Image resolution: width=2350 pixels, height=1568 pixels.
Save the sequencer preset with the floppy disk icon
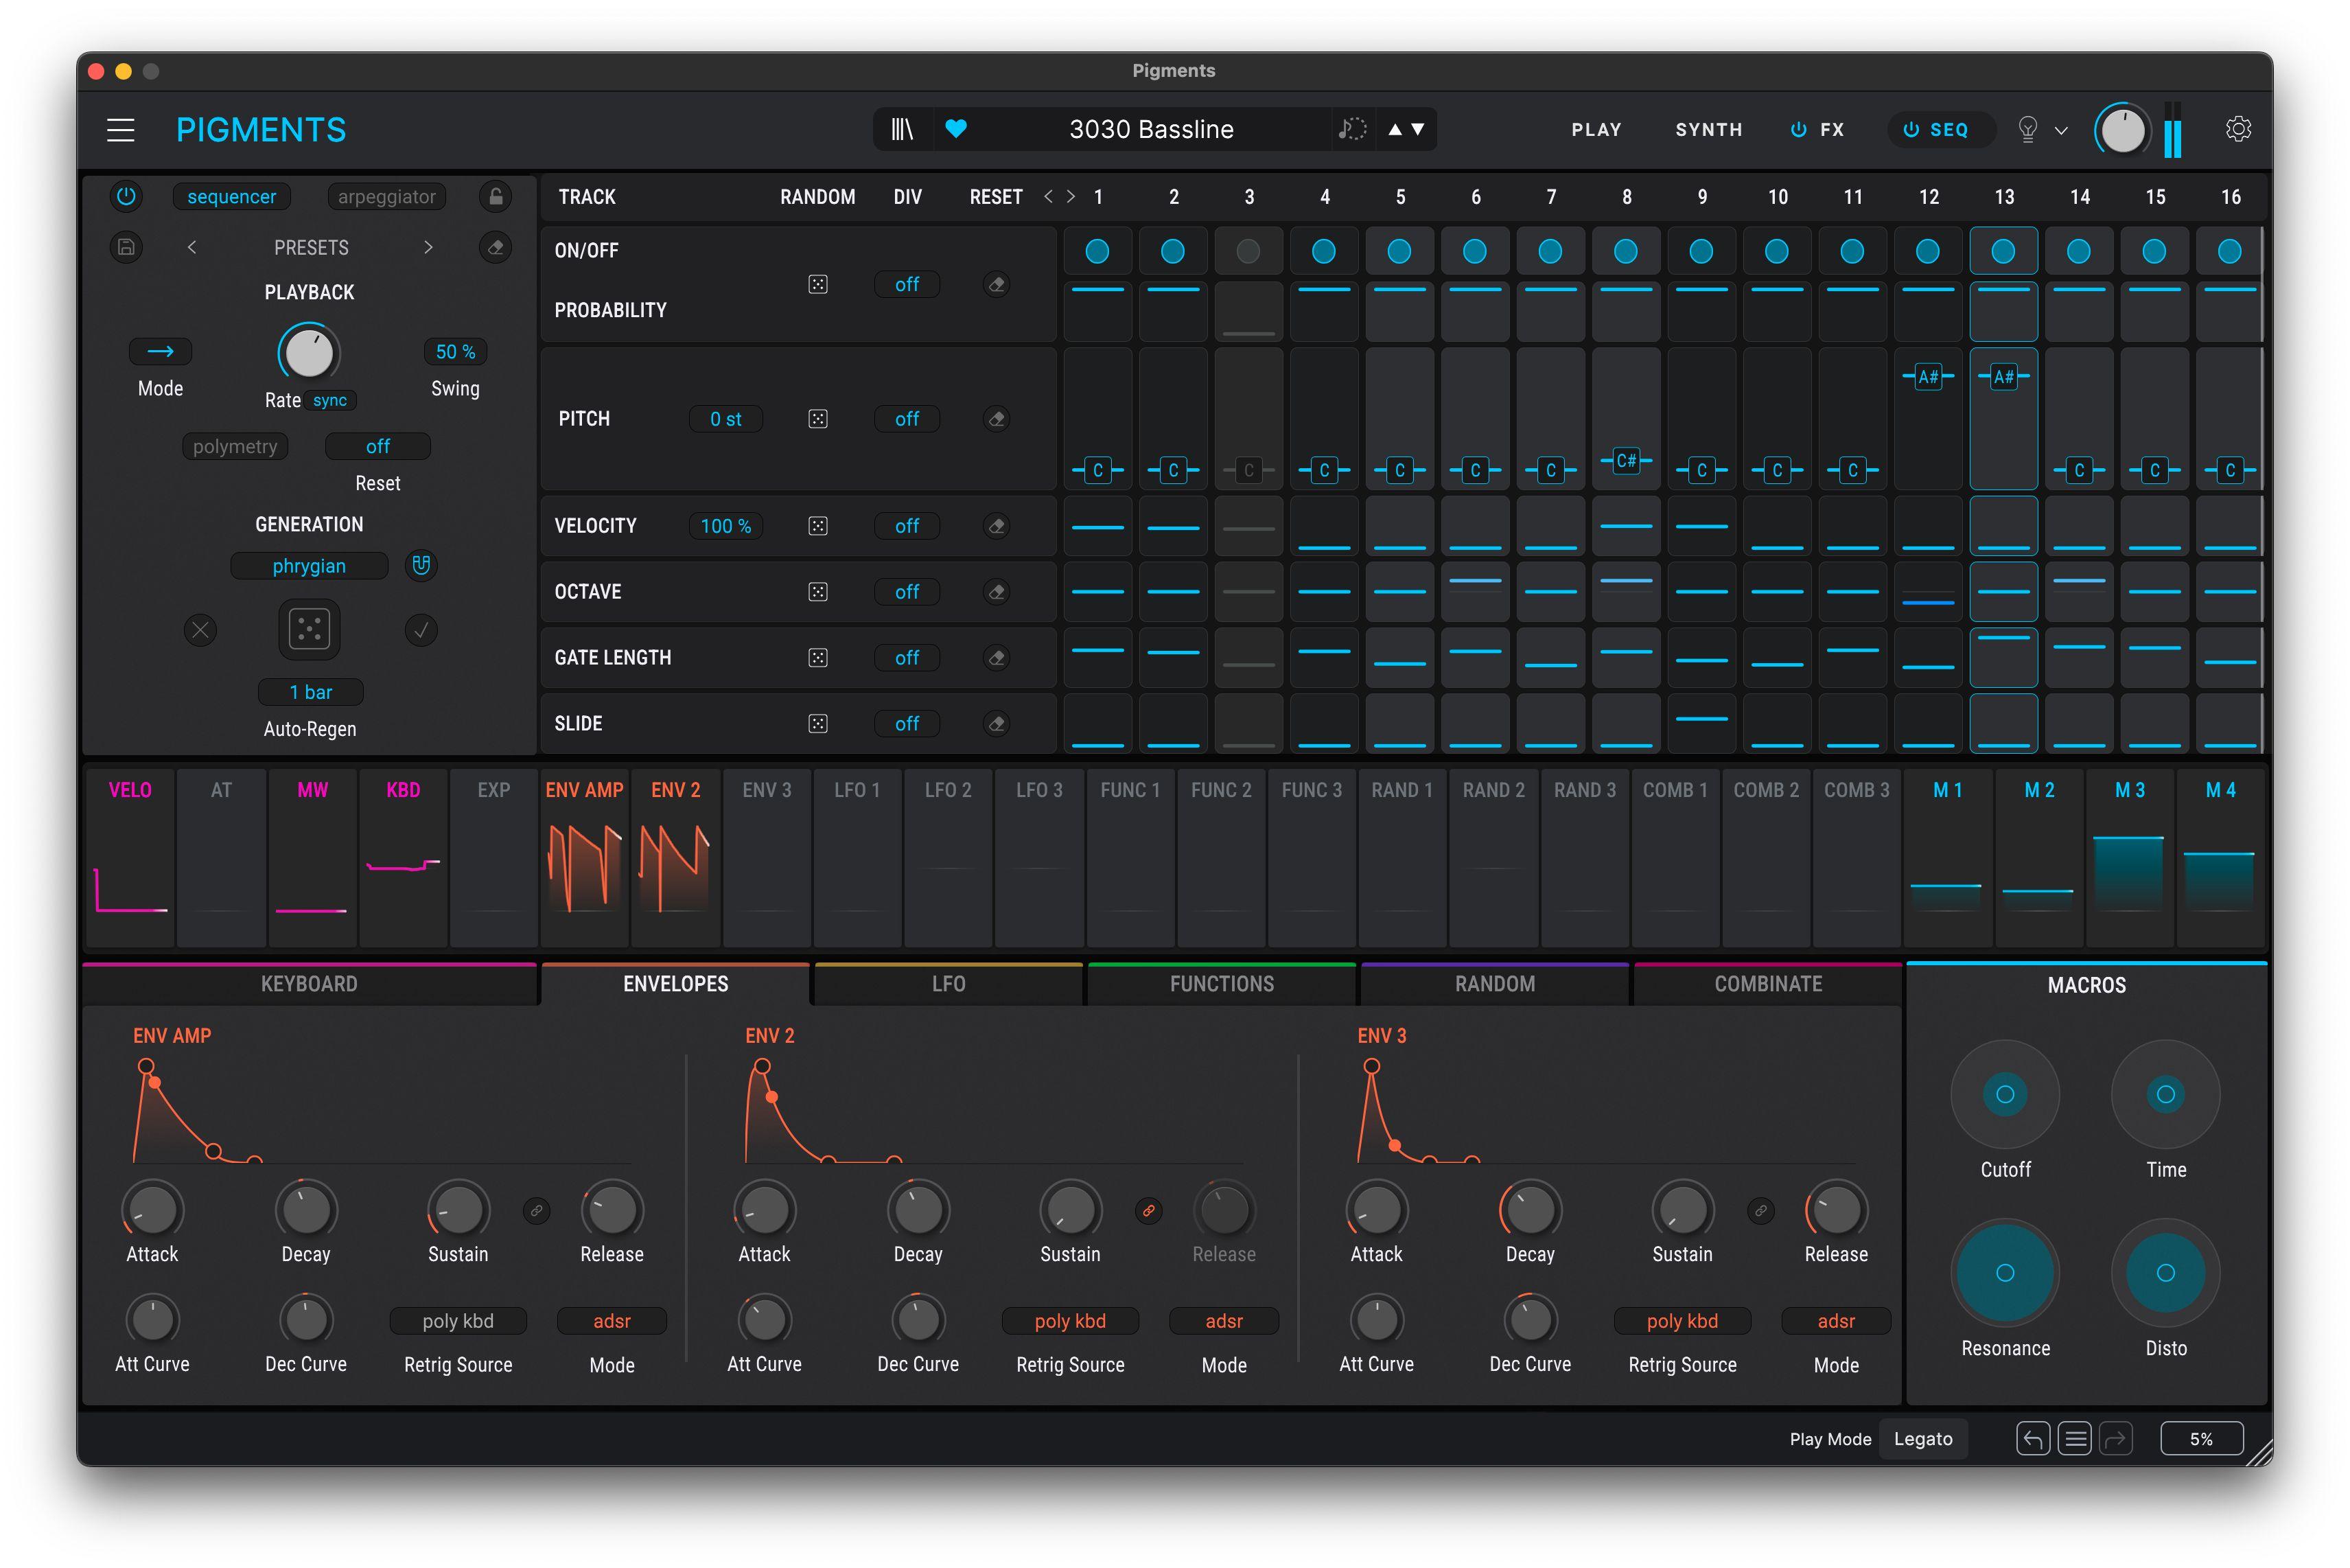126,247
